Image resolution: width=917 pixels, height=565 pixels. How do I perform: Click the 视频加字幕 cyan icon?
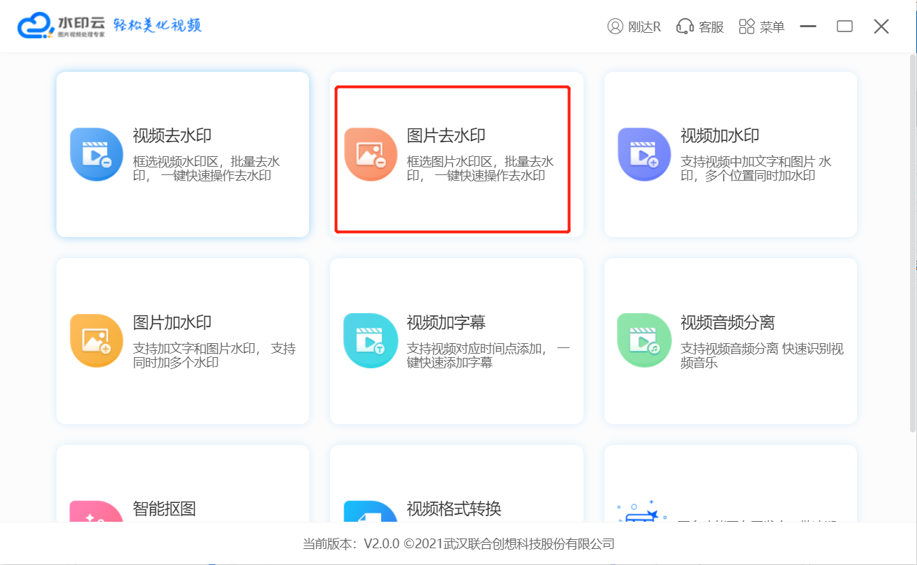[x=371, y=341]
